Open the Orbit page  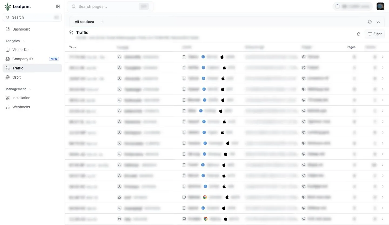(32, 77)
